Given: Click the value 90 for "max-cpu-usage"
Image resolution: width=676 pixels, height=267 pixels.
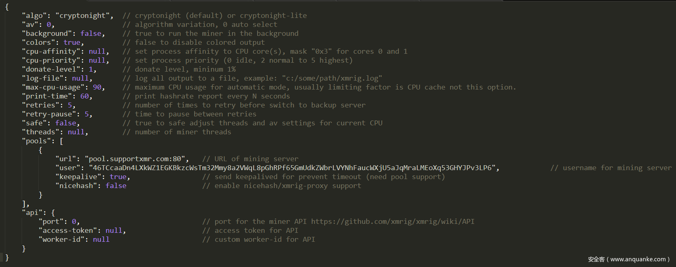Looking at the screenshot, I should (x=97, y=87).
